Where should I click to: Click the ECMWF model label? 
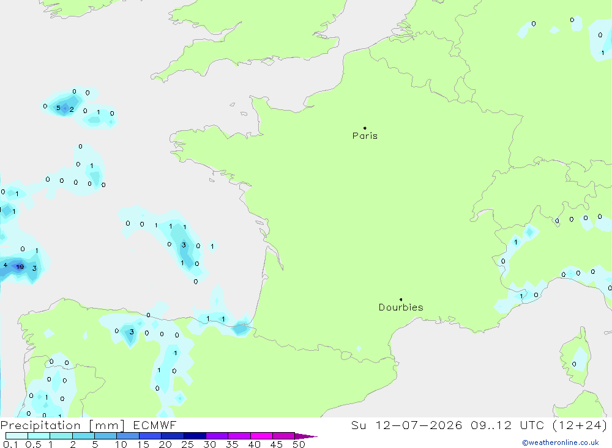[x=155, y=425]
